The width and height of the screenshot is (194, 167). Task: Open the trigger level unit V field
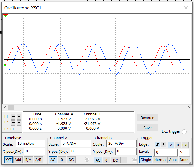[x=183, y=152]
